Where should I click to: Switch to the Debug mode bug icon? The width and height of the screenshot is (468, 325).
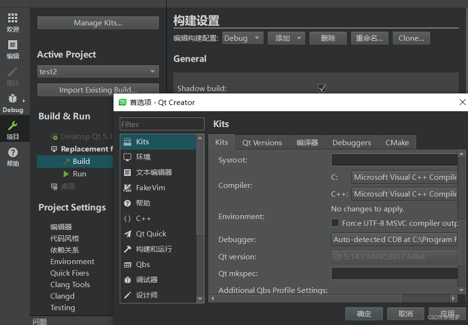click(x=12, y=99)
